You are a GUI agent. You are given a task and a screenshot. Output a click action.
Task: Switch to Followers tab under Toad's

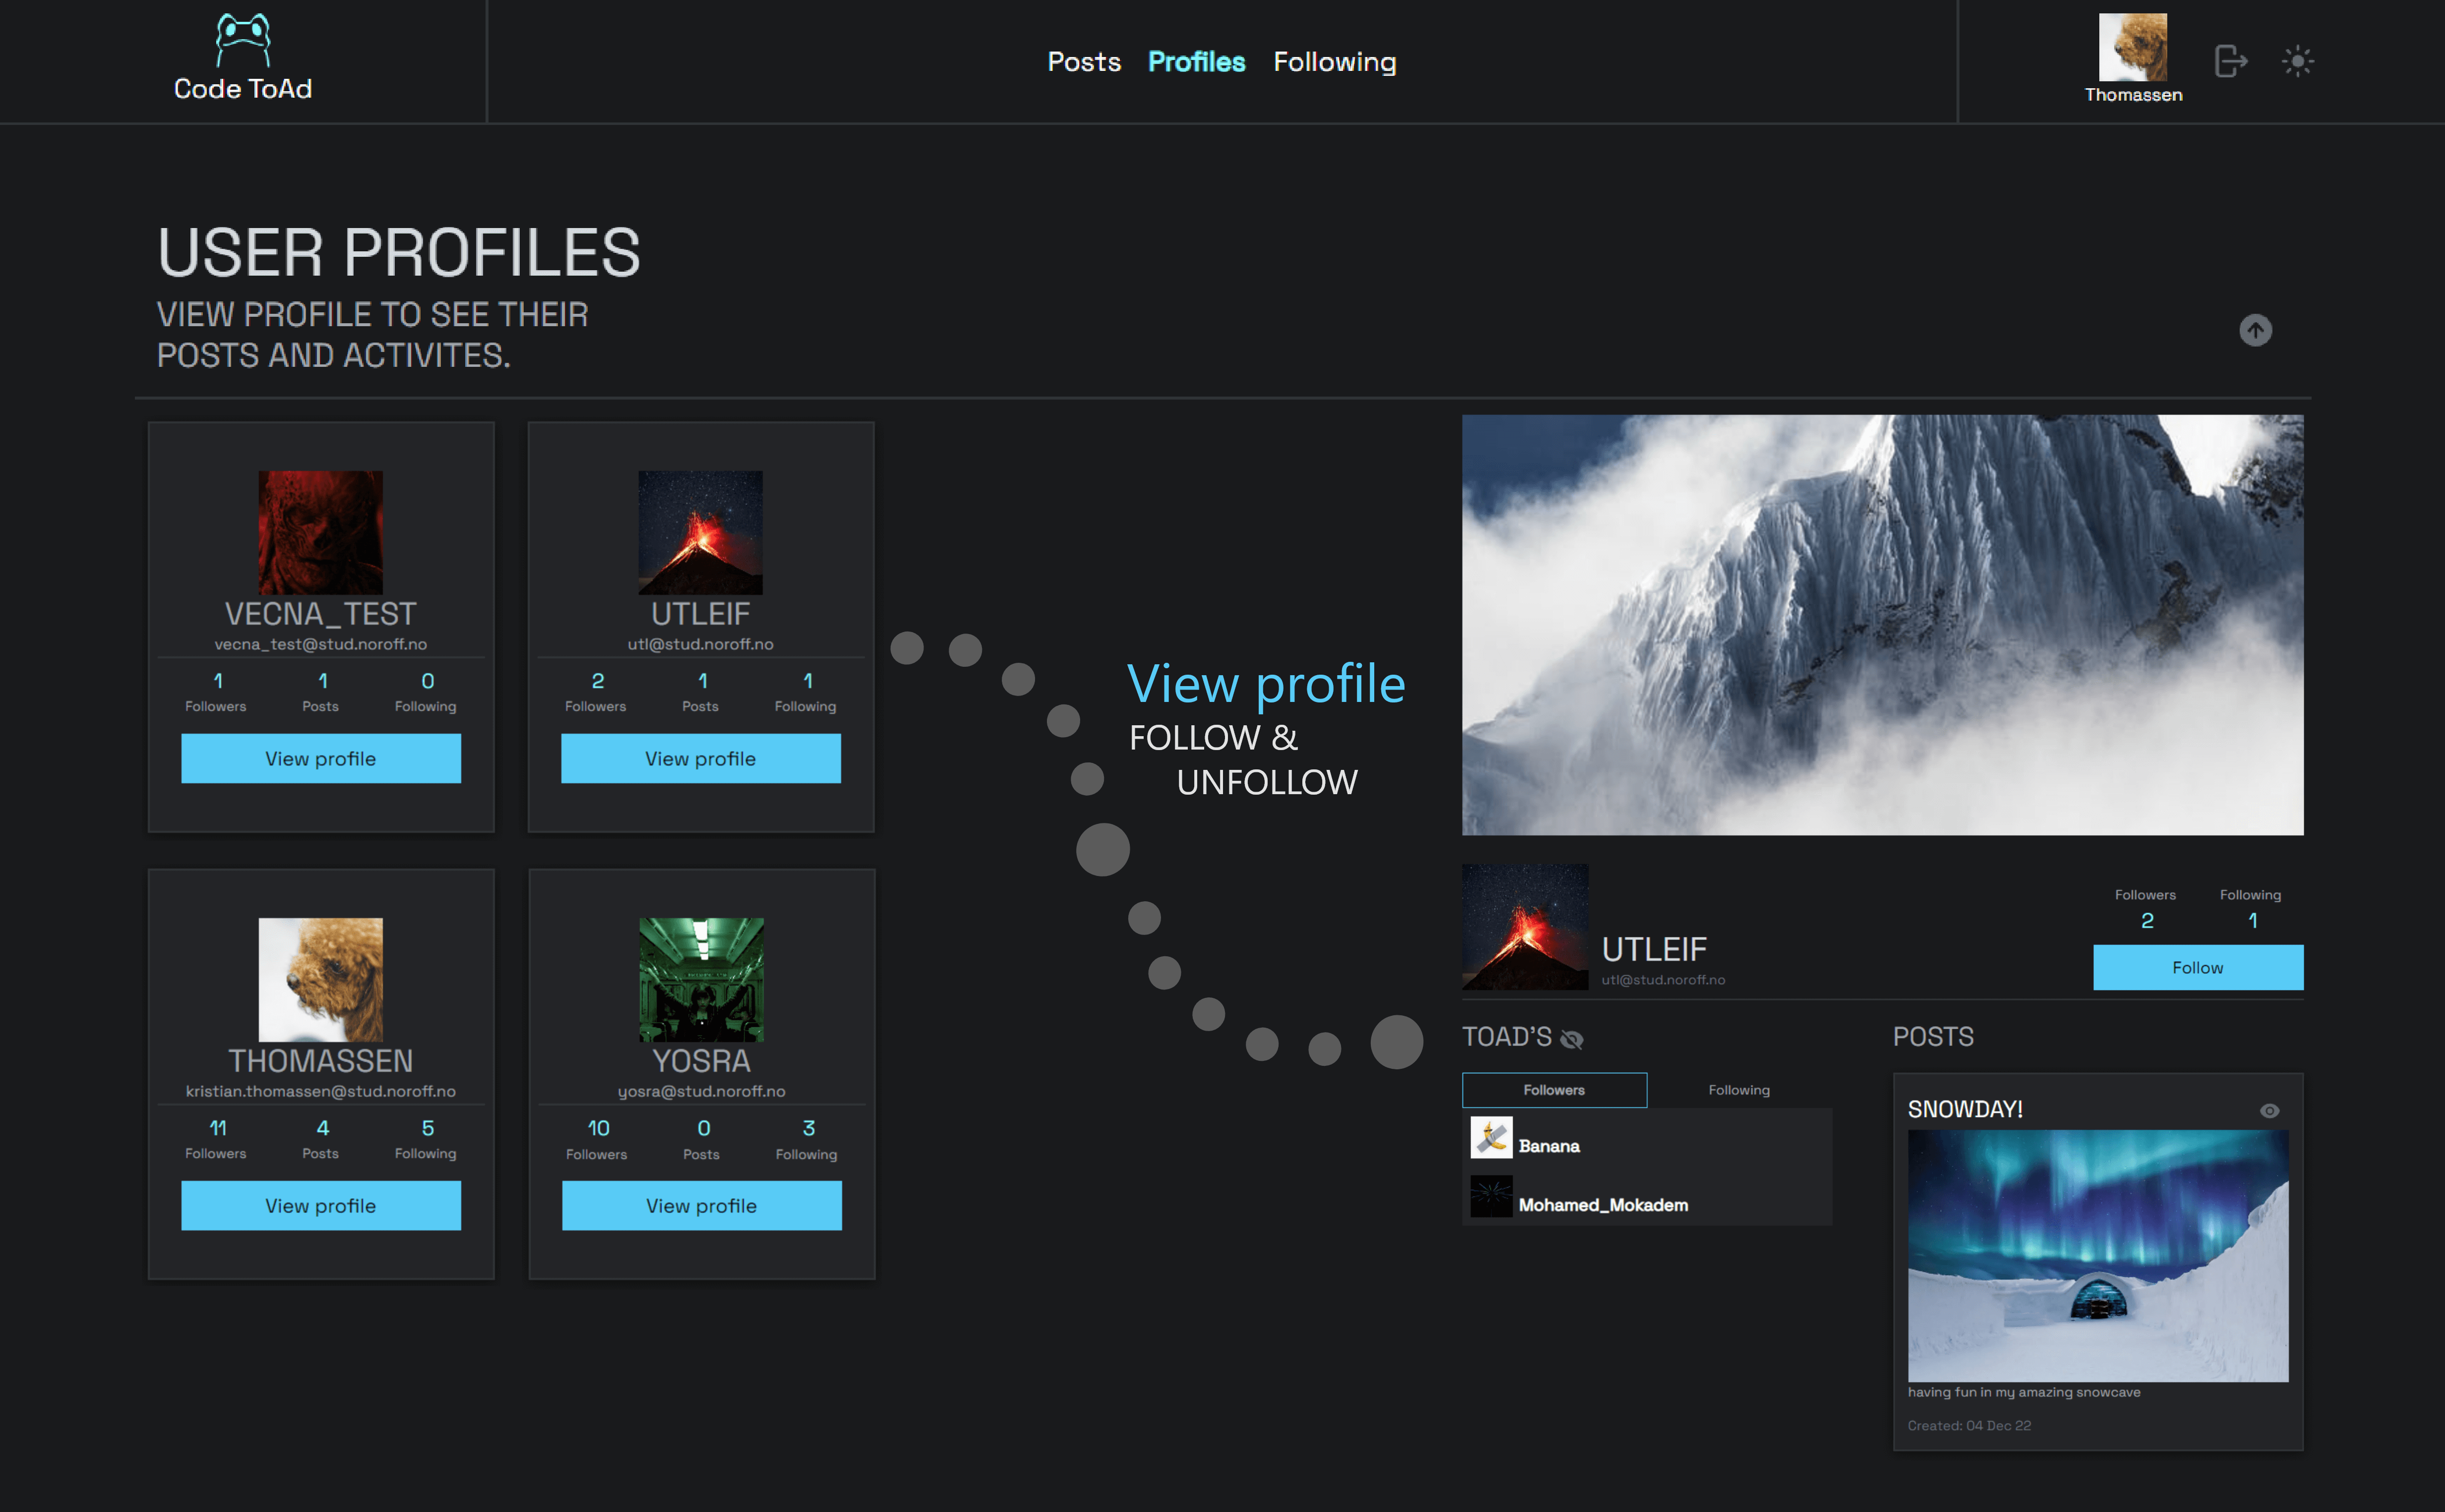(1555, 1090)
